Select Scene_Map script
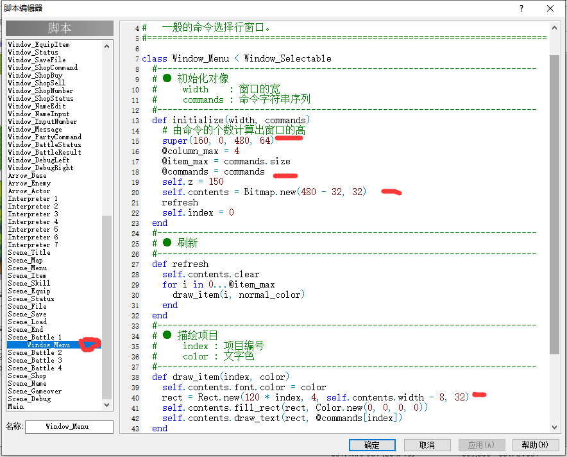567x457 pixels. (x=25, y=260)
